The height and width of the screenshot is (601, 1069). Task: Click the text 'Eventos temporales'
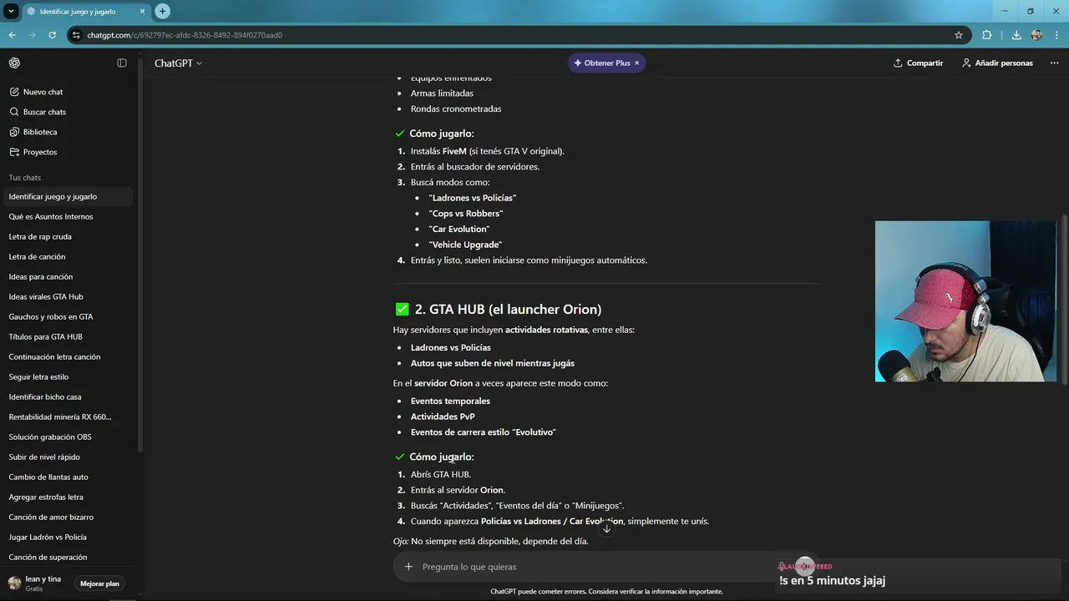coord(450,402)
